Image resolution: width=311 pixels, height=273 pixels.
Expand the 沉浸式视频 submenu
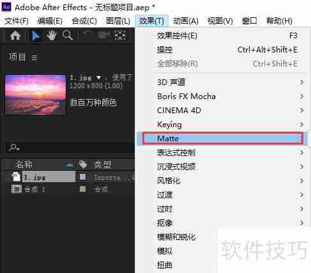click(222, 167)
